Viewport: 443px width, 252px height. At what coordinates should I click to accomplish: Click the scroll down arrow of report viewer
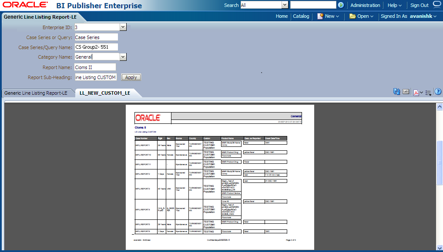440,248
